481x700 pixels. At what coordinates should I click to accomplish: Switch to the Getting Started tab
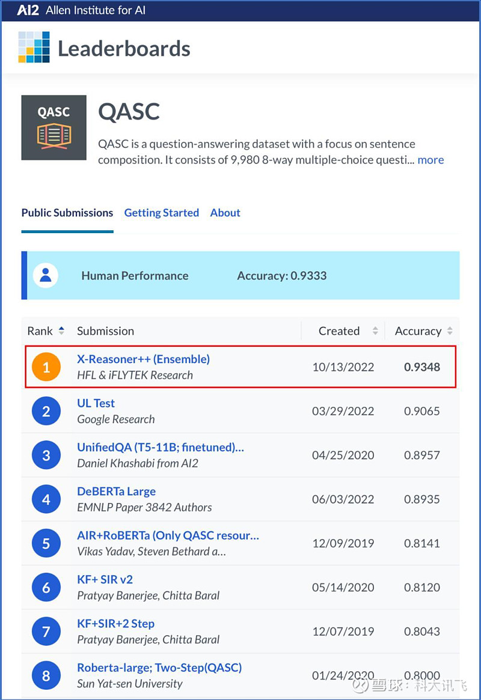point(162,213)
